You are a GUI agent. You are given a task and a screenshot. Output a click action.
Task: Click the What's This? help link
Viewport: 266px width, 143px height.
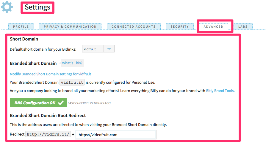(72, 63)
